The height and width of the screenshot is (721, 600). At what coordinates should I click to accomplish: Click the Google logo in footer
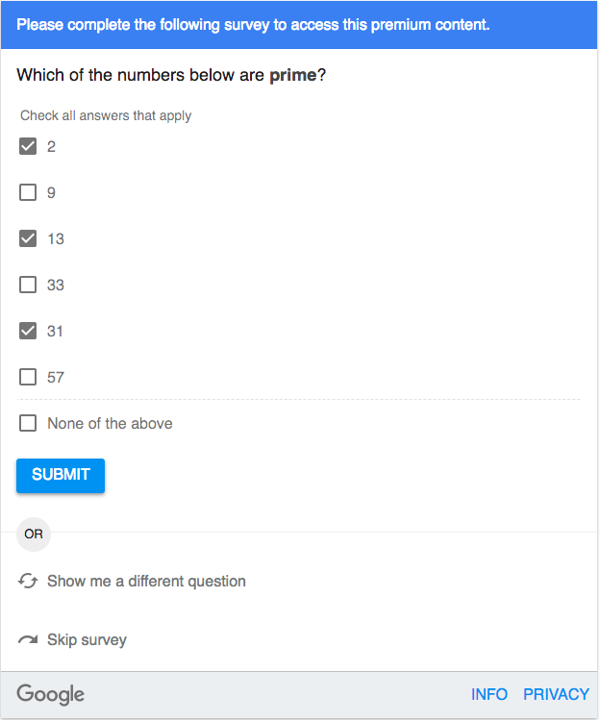tap(50, 694)
